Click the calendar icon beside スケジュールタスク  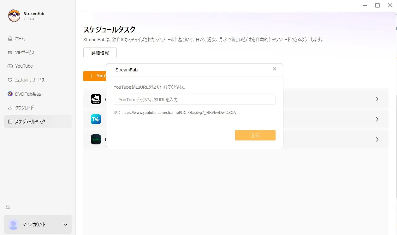coord(10,121)
